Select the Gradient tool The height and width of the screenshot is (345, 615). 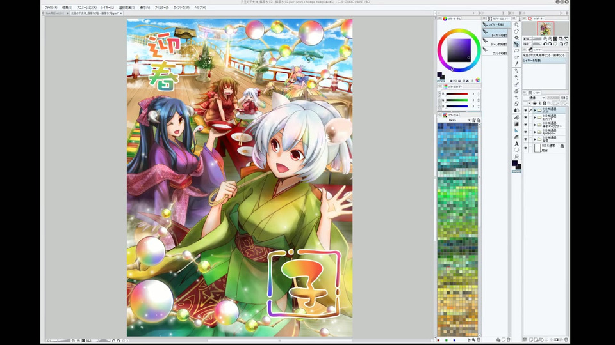coord(516,123)
